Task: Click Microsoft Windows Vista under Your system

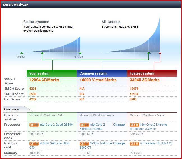Action: click(47, 115)
